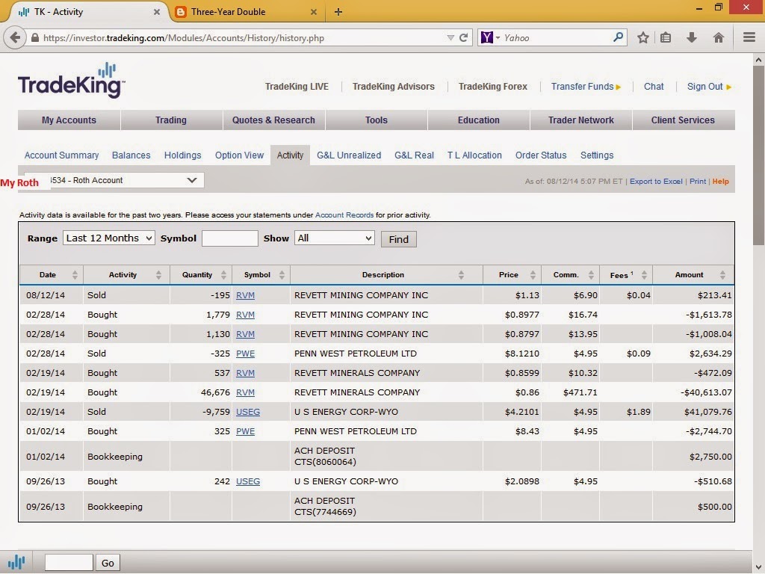The width and height of the screenshot is (765, 574).
Task: Open the Education menu
Action: (478, 120)
